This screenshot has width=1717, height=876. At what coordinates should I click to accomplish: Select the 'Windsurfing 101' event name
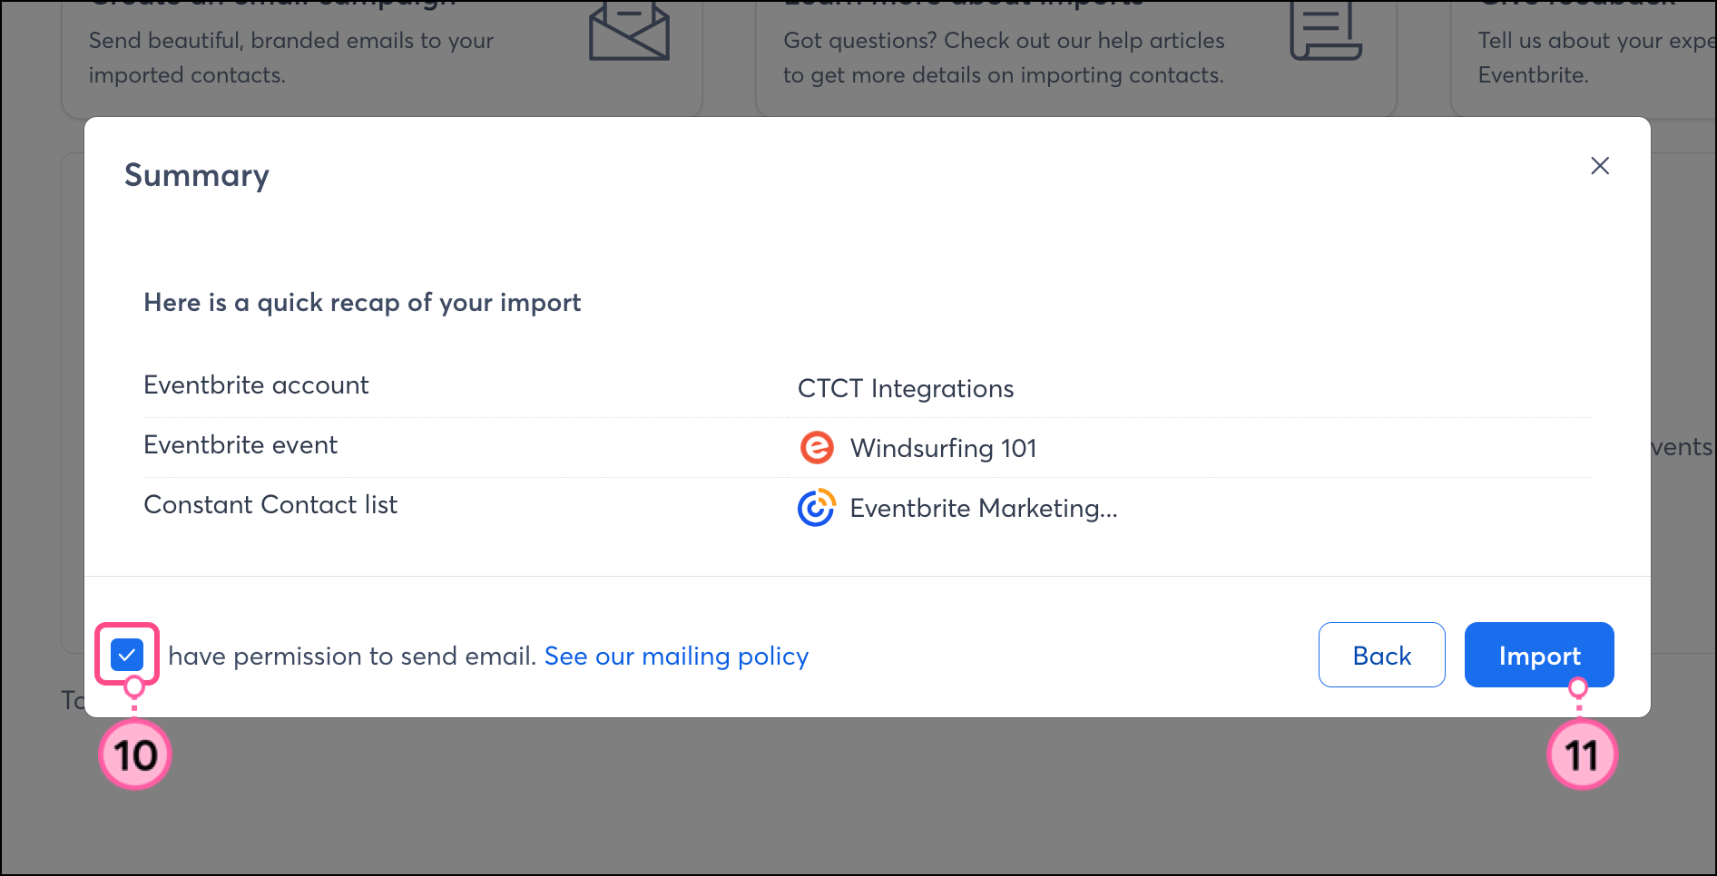click(x=943, y=448)
